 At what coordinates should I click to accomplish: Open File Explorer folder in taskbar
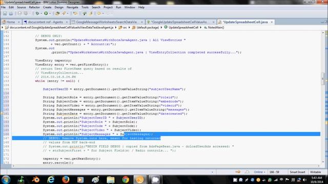[111, 179]
